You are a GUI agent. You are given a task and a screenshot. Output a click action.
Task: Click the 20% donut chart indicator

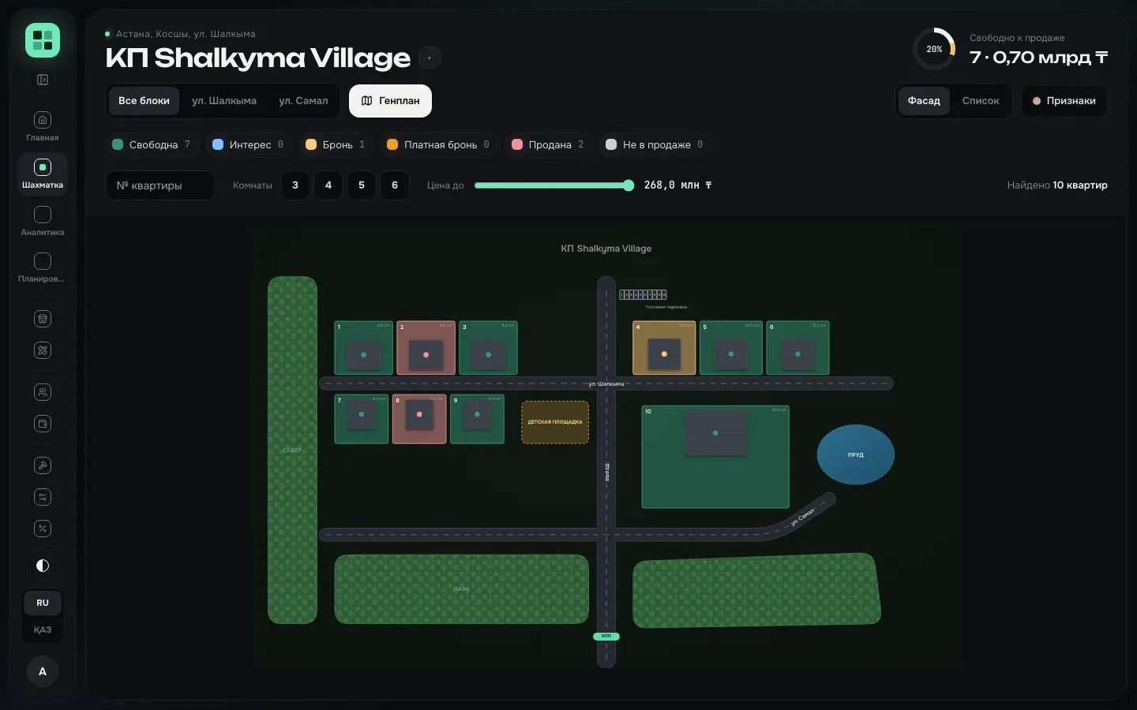tap(934, 49)
